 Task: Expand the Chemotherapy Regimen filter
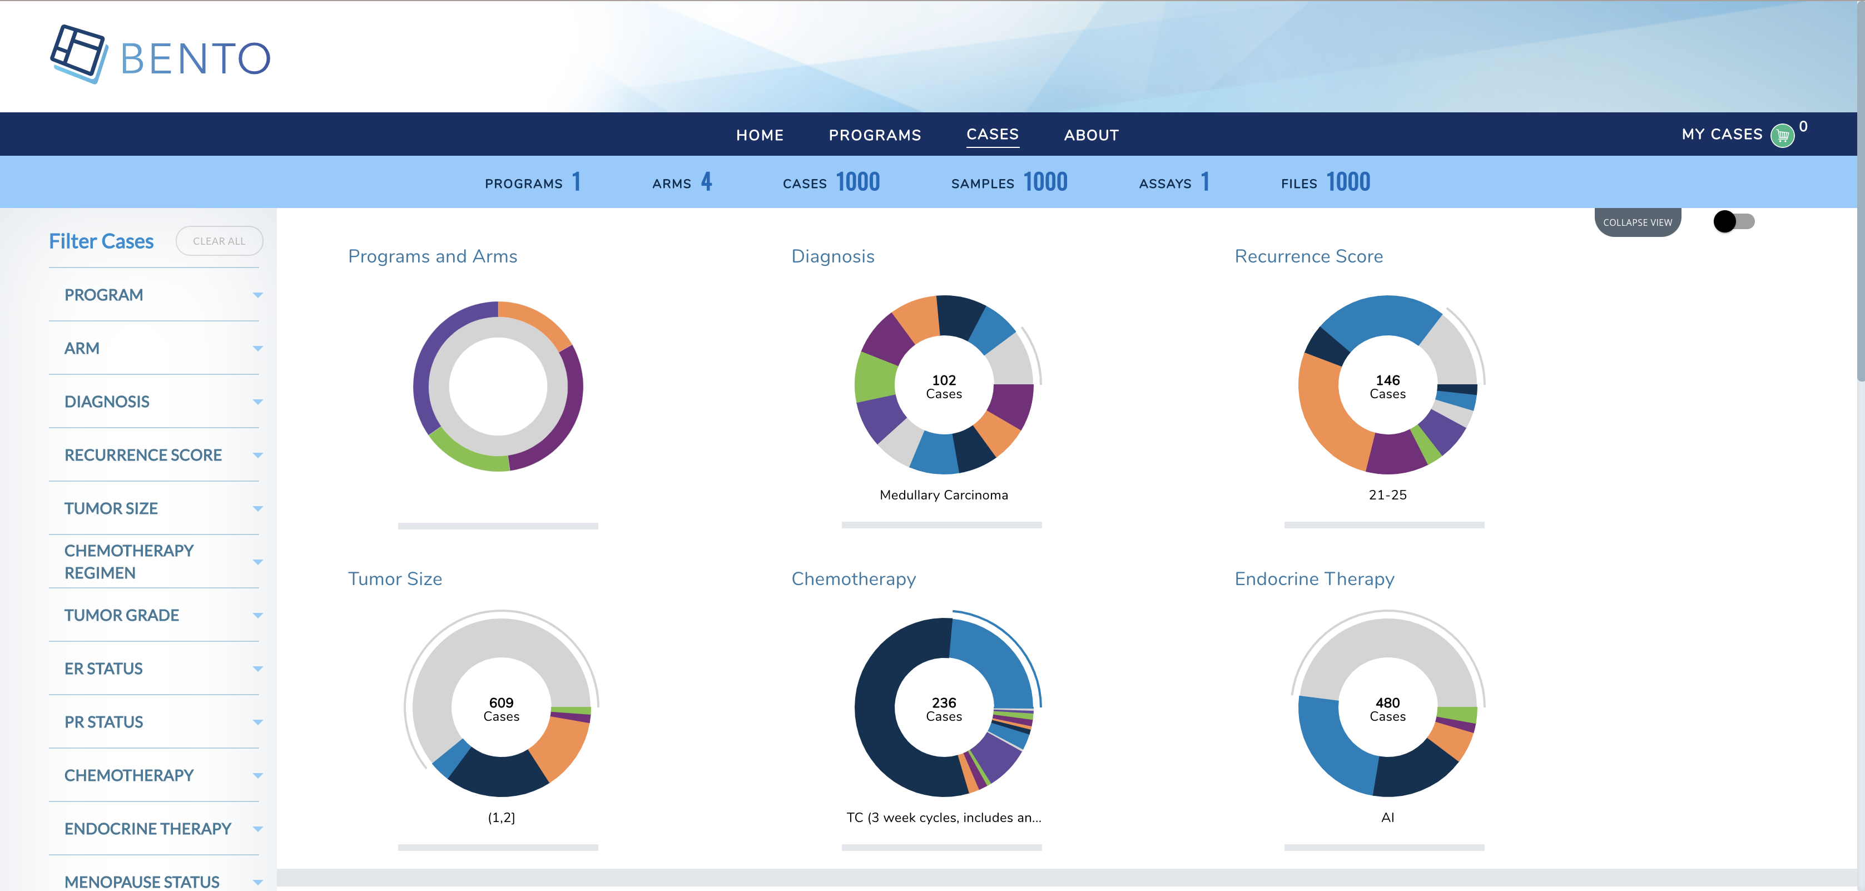(x=154, y=561)
